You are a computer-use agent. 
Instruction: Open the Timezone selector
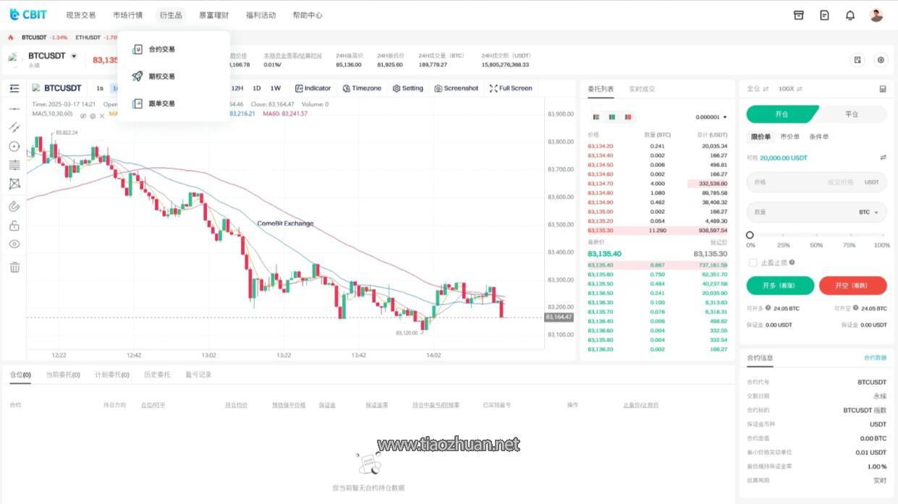362,88
